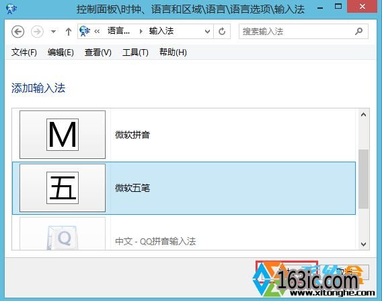Select the 微软拼音 text label
The width and height of the screenshot is (382, 301).
pyautogui.click(x=132, y=135)
